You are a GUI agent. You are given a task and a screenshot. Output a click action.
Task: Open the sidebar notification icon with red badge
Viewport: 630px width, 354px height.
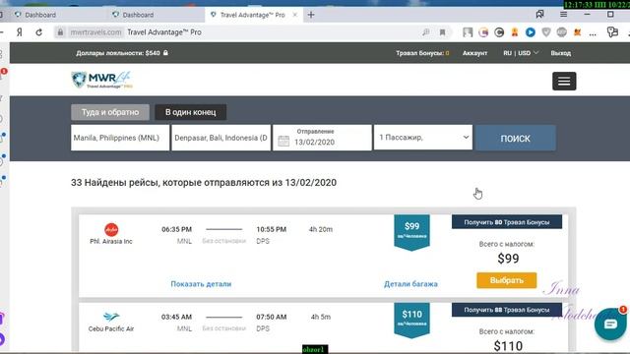pos(3,74)
